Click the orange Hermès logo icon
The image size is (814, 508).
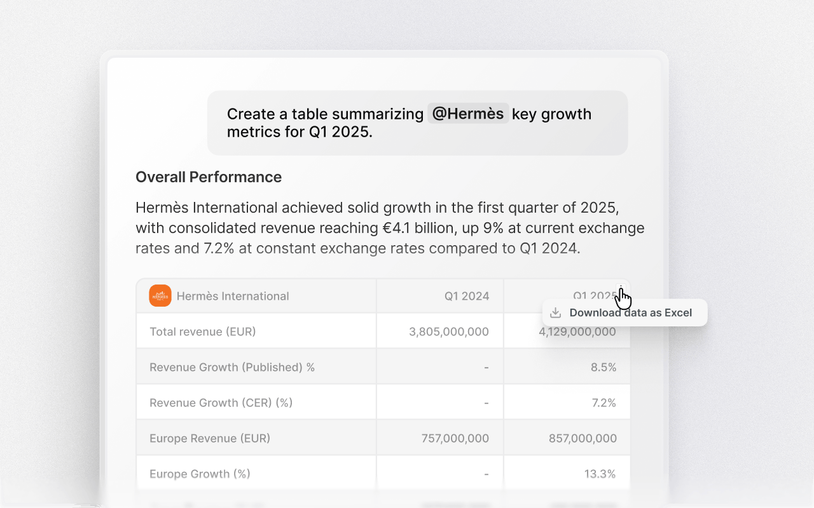pos(160,296)
